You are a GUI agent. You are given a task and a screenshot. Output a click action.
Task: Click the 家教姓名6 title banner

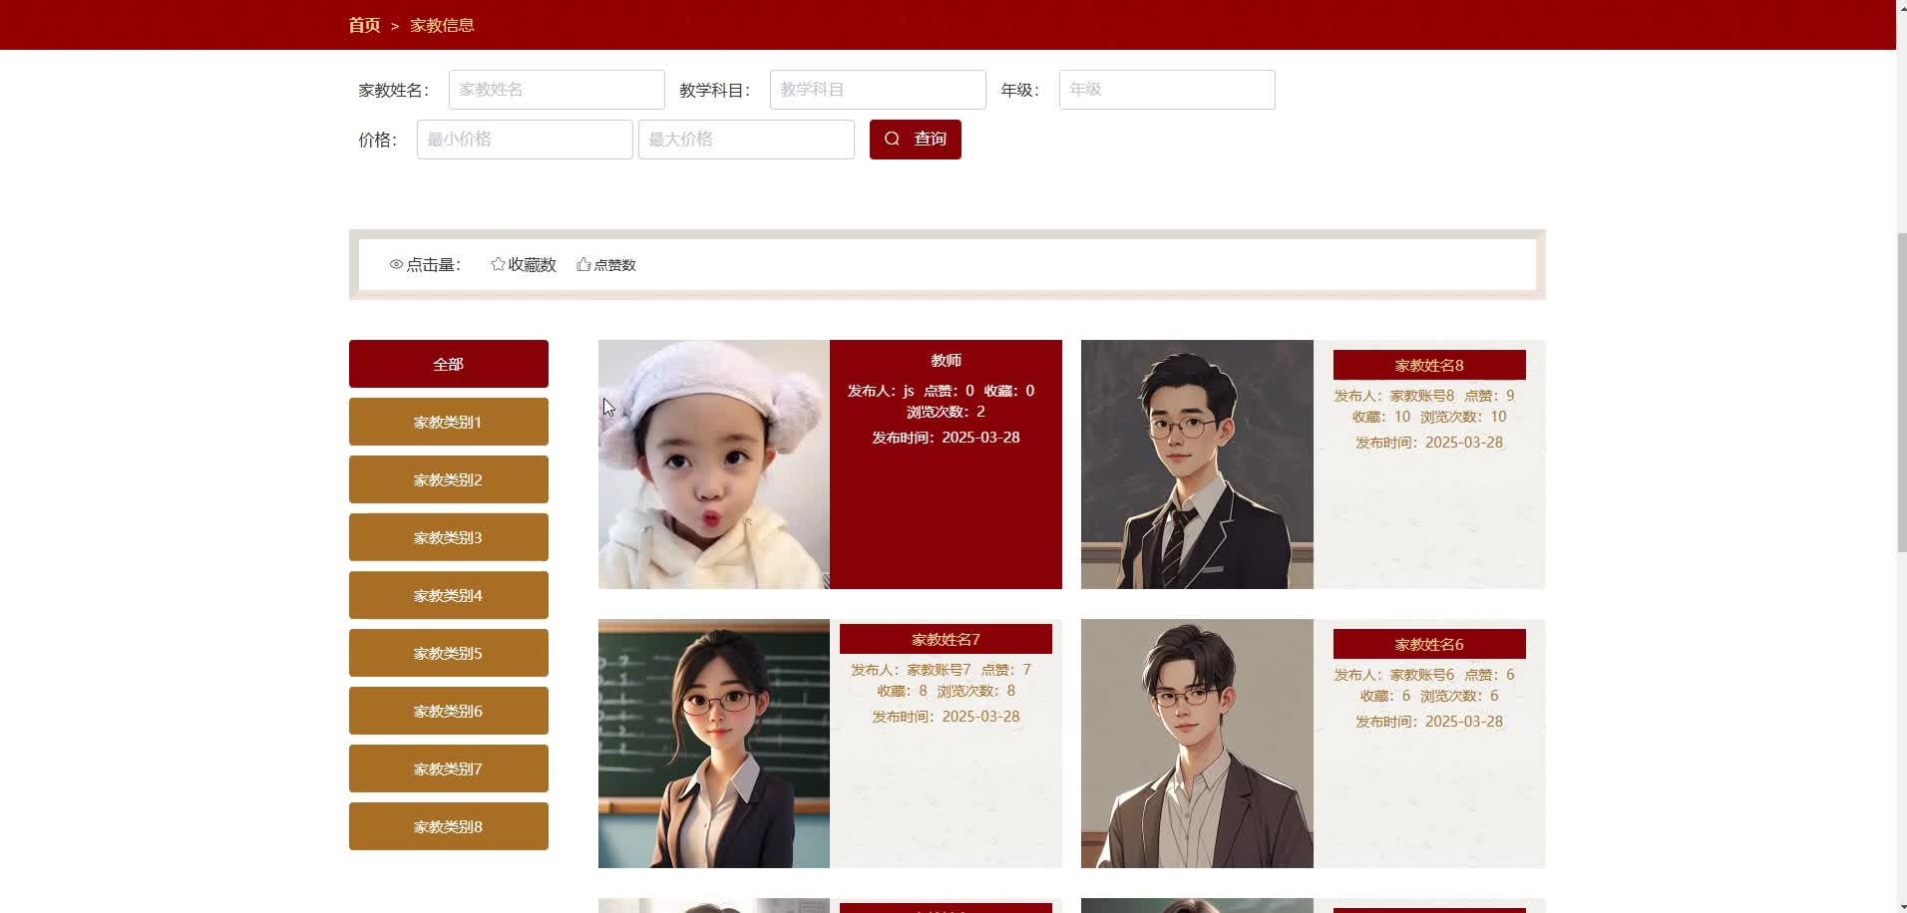pos(1429,644)
